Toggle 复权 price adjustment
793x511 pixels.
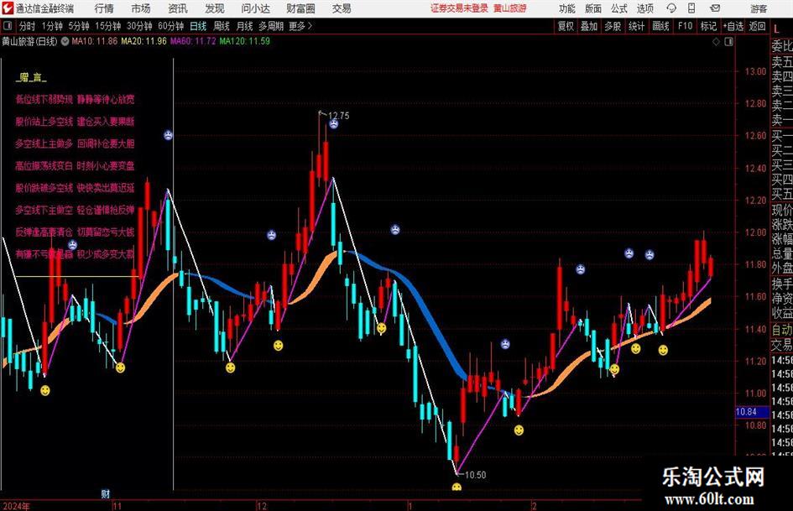click(566, 26)
